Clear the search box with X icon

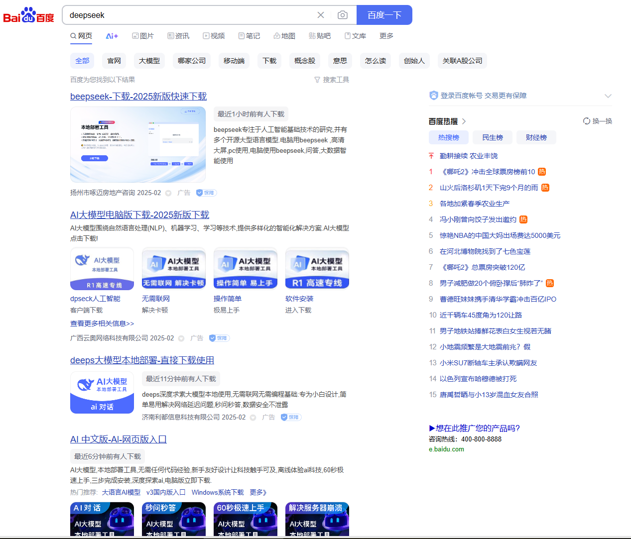pos(321,15)
